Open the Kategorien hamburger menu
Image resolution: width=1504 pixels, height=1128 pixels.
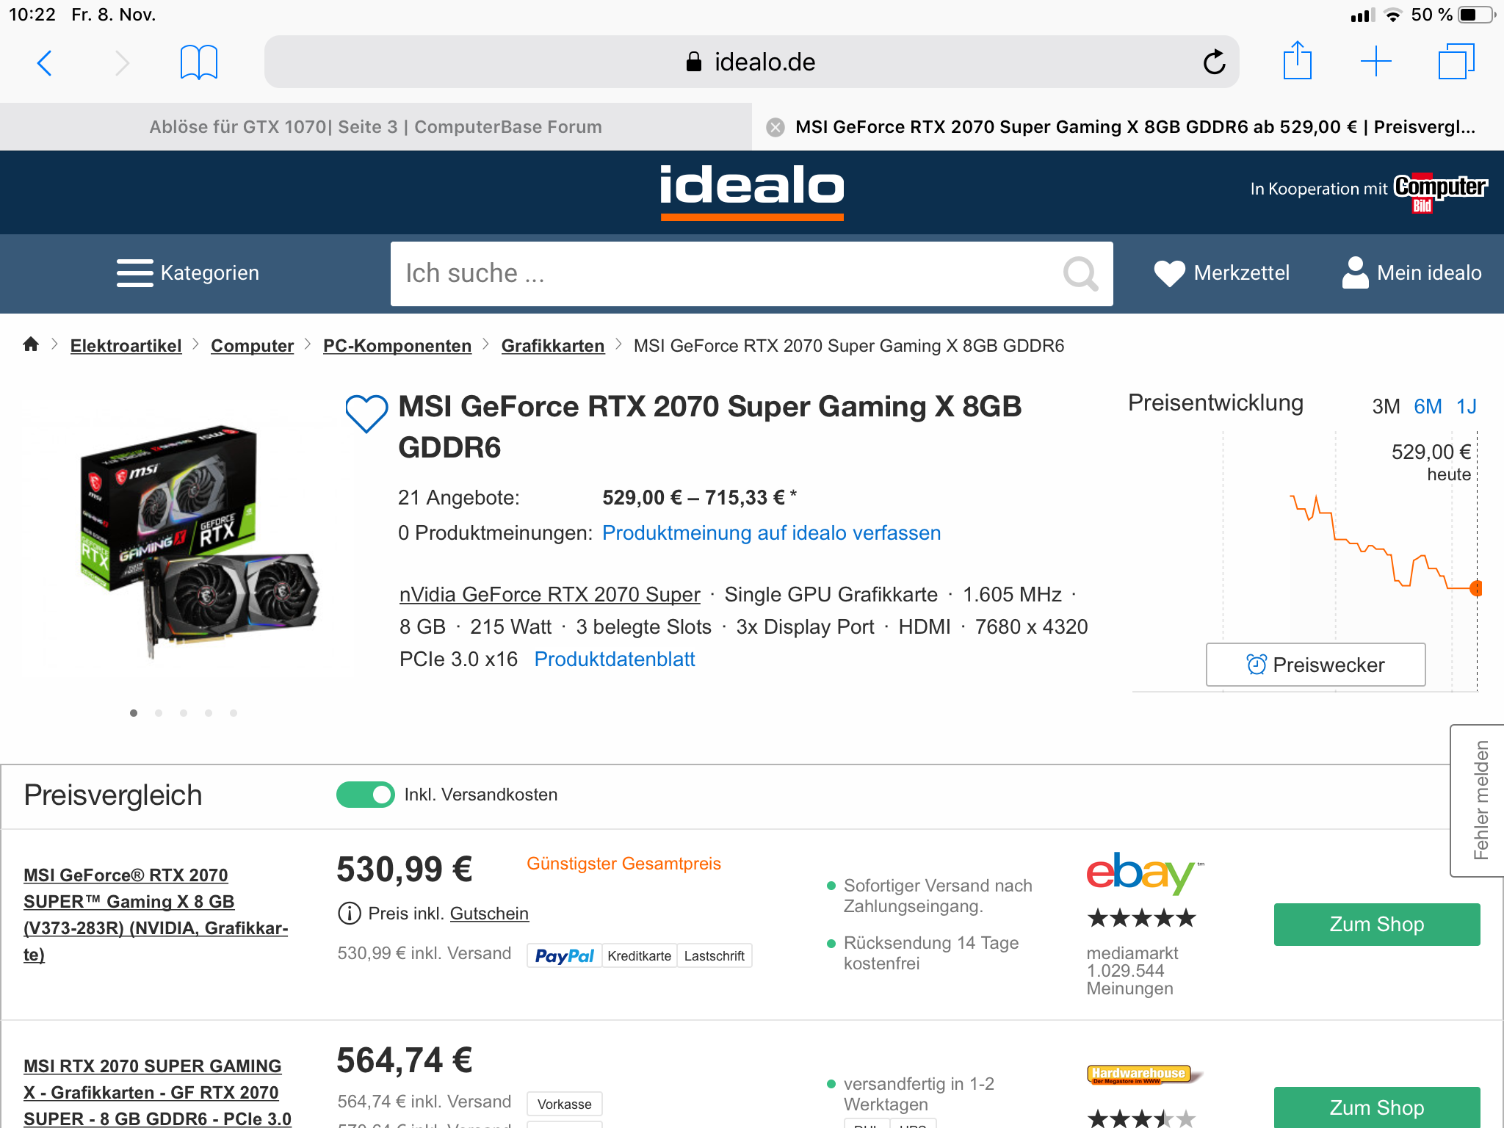click(188, 273)
